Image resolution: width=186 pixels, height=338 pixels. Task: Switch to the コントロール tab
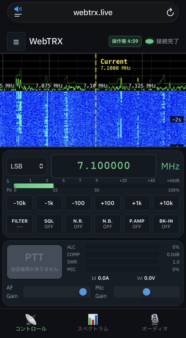coord(31,323)
